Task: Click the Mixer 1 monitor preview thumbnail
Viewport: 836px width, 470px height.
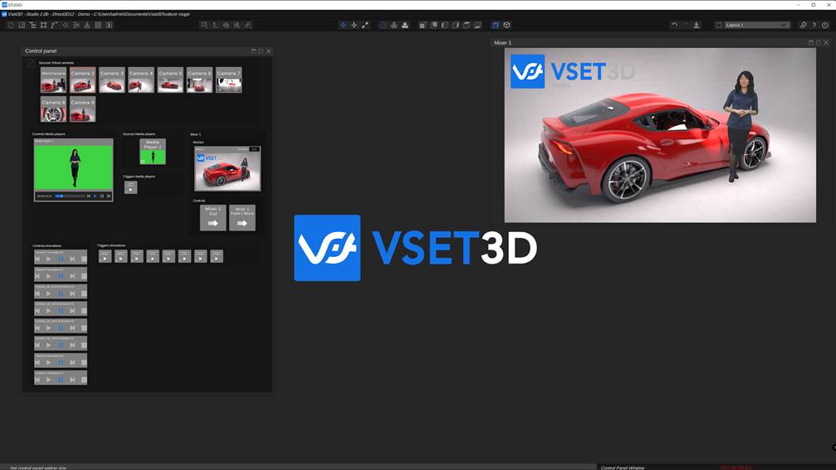Action: 227,169
